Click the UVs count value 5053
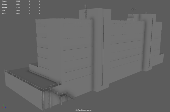 click(x=18, y=13)
